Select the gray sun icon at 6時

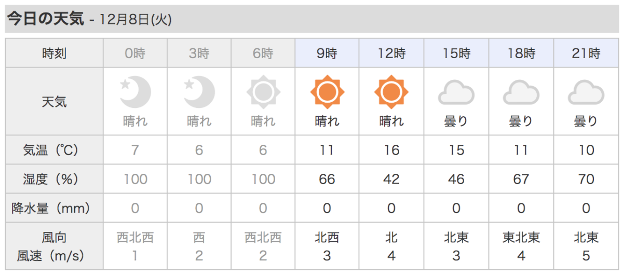point(263,92)
